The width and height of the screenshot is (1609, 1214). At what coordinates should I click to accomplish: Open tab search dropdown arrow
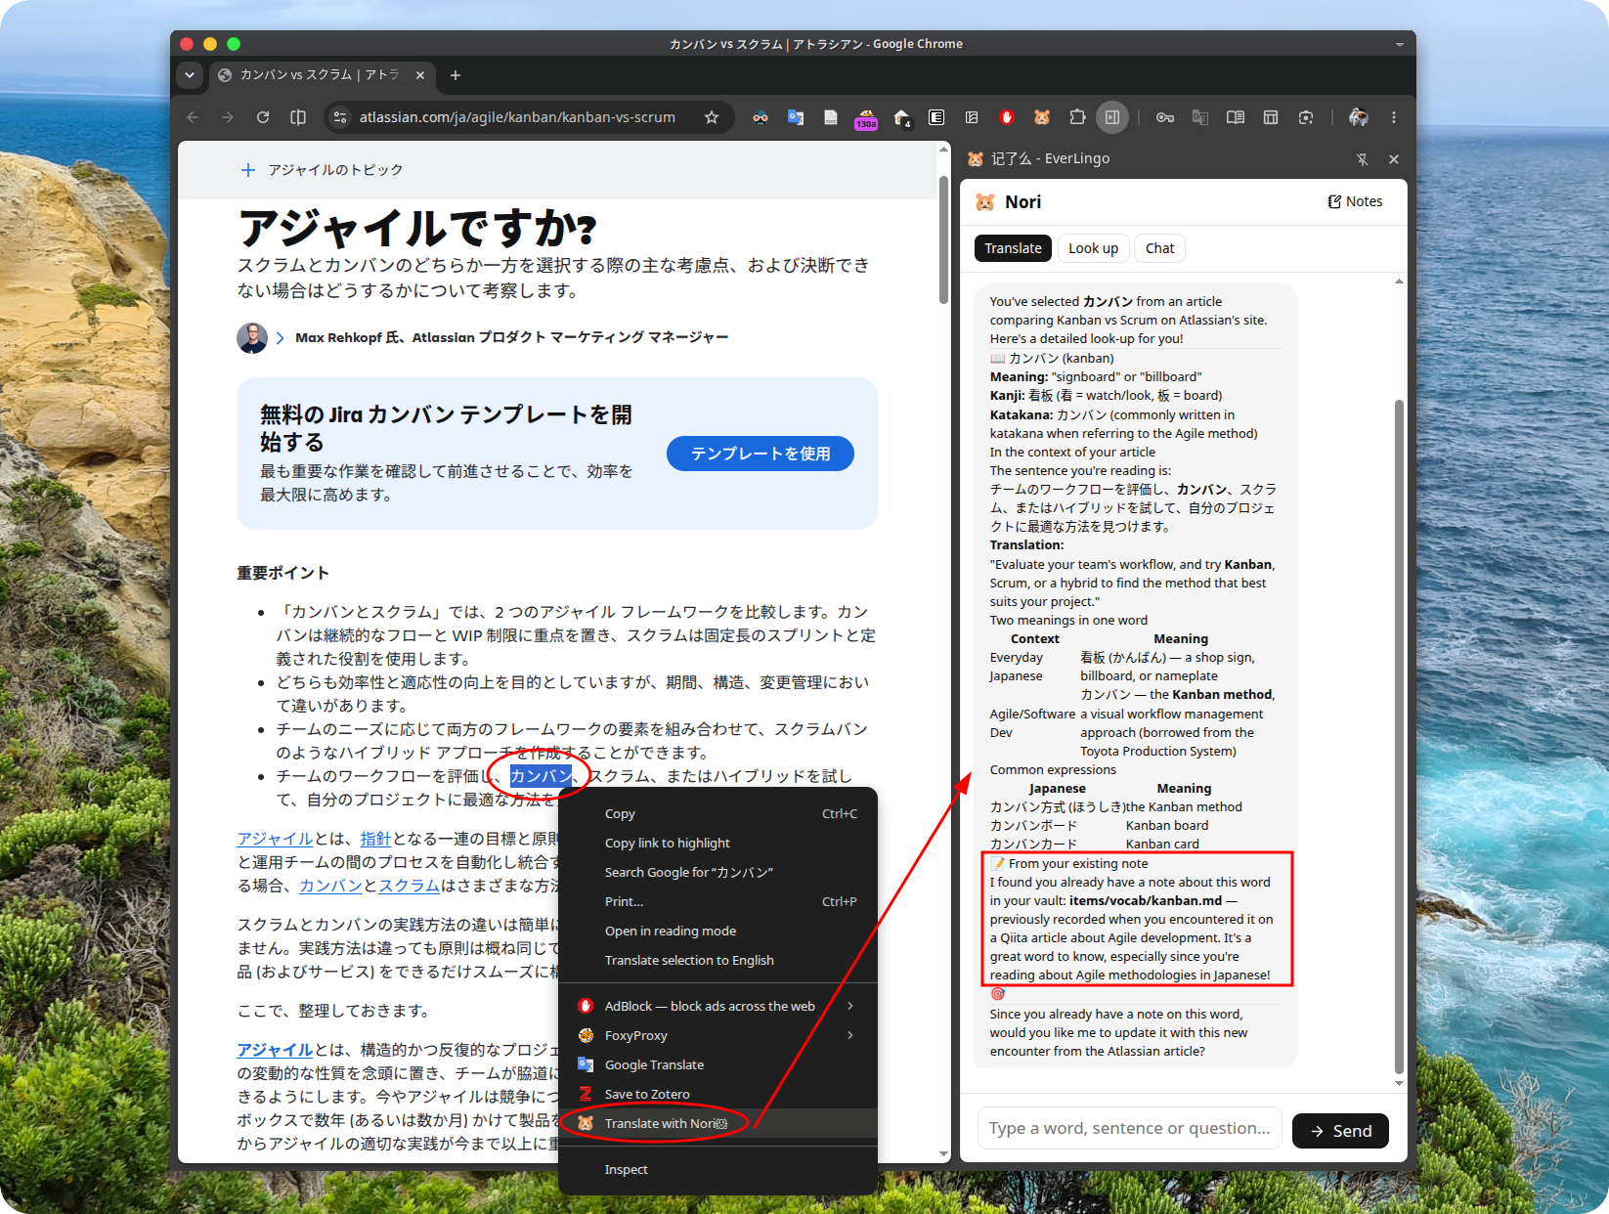coord(190,75)
